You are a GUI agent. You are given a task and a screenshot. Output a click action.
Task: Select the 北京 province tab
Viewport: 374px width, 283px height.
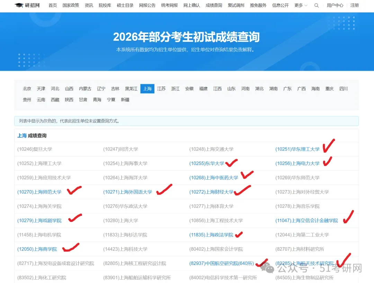pos(27,88)
